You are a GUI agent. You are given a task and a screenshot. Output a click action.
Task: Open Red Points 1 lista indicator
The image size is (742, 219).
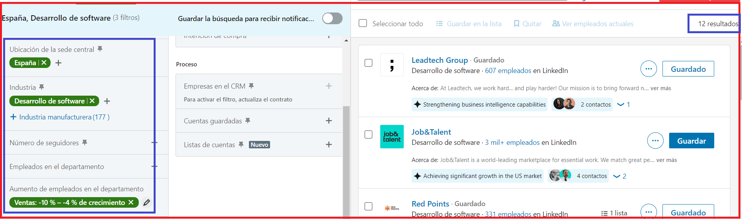tap(614, 213)
